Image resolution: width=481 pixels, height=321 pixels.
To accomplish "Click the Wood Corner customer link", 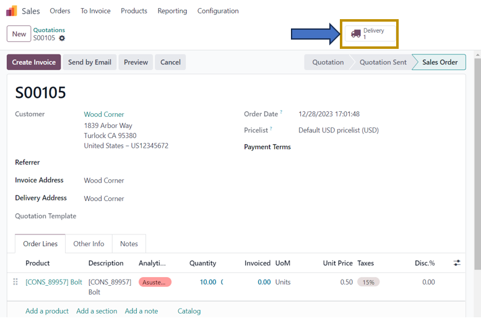I will click(104, 114).
